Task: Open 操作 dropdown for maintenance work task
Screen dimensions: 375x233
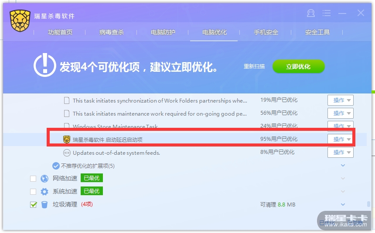Action: point(340,113)
